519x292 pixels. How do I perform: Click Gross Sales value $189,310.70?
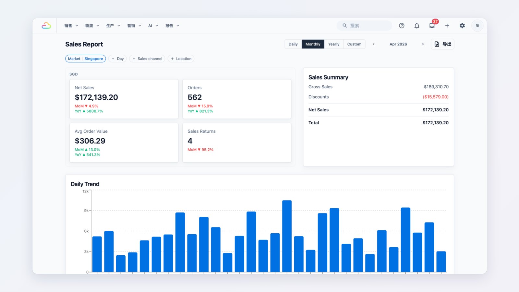pyautogui.click(x=436, y=87)
